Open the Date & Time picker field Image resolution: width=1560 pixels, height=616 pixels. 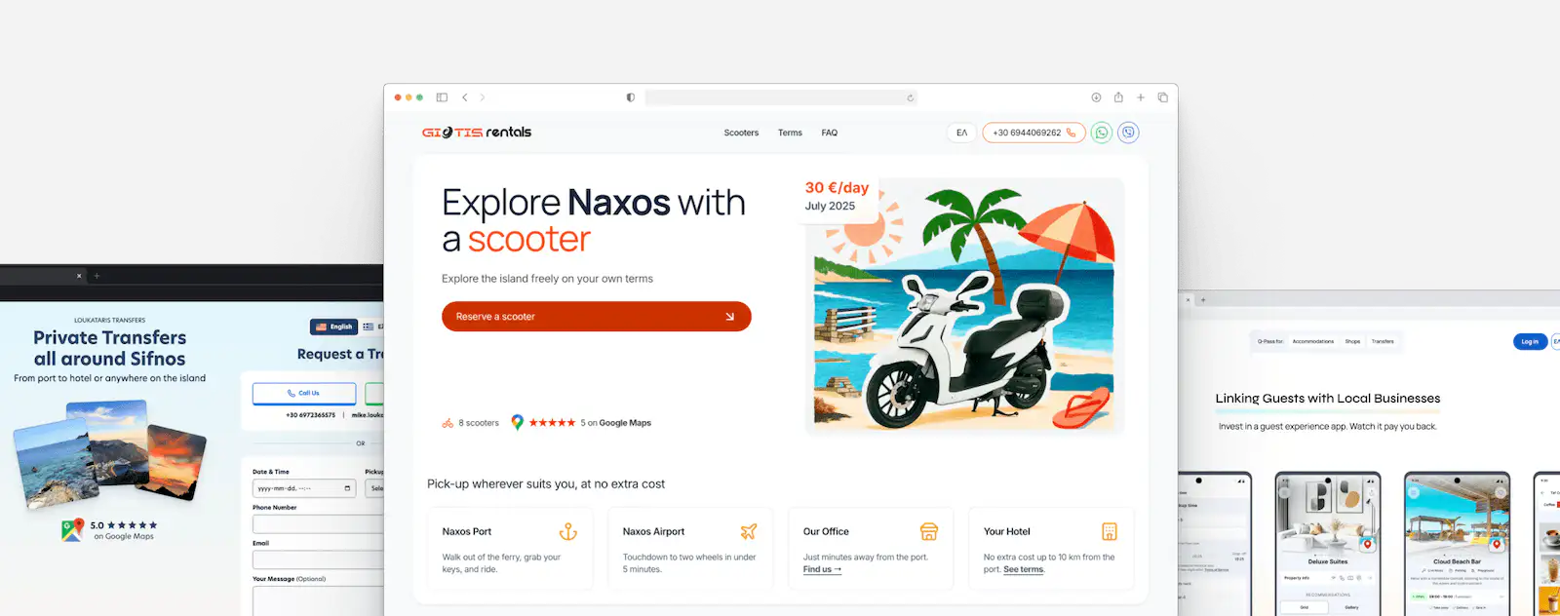pos(304,488)
